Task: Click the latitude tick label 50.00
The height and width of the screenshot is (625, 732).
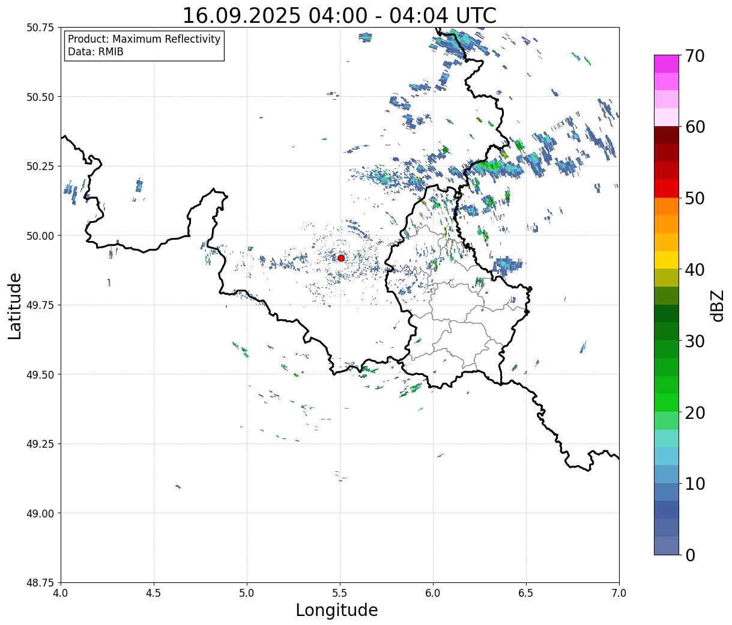Action: pyautogui.click(x=40, y=236)
